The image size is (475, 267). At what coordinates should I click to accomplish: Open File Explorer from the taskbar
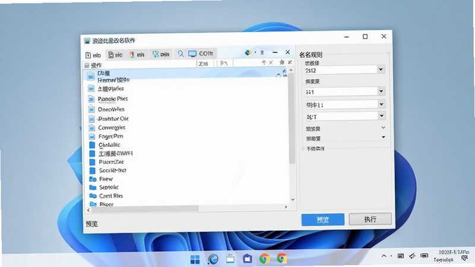pos(230,259)
